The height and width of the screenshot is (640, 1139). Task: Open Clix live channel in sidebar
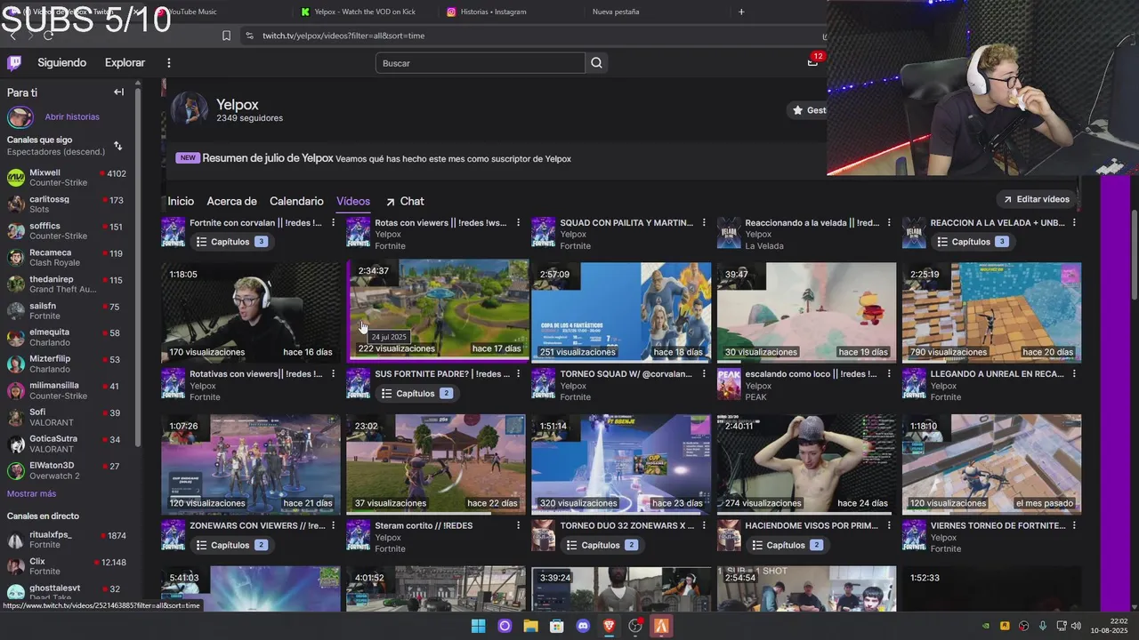tap(68, 566)
